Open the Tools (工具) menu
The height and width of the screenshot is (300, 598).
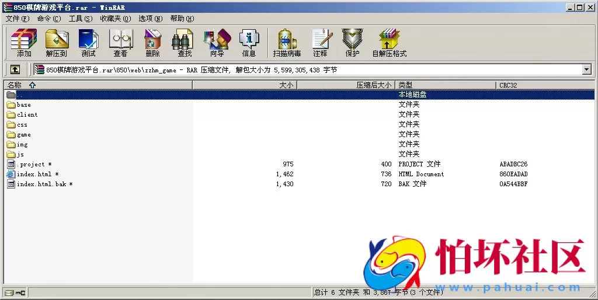click(x=80, y=19)
